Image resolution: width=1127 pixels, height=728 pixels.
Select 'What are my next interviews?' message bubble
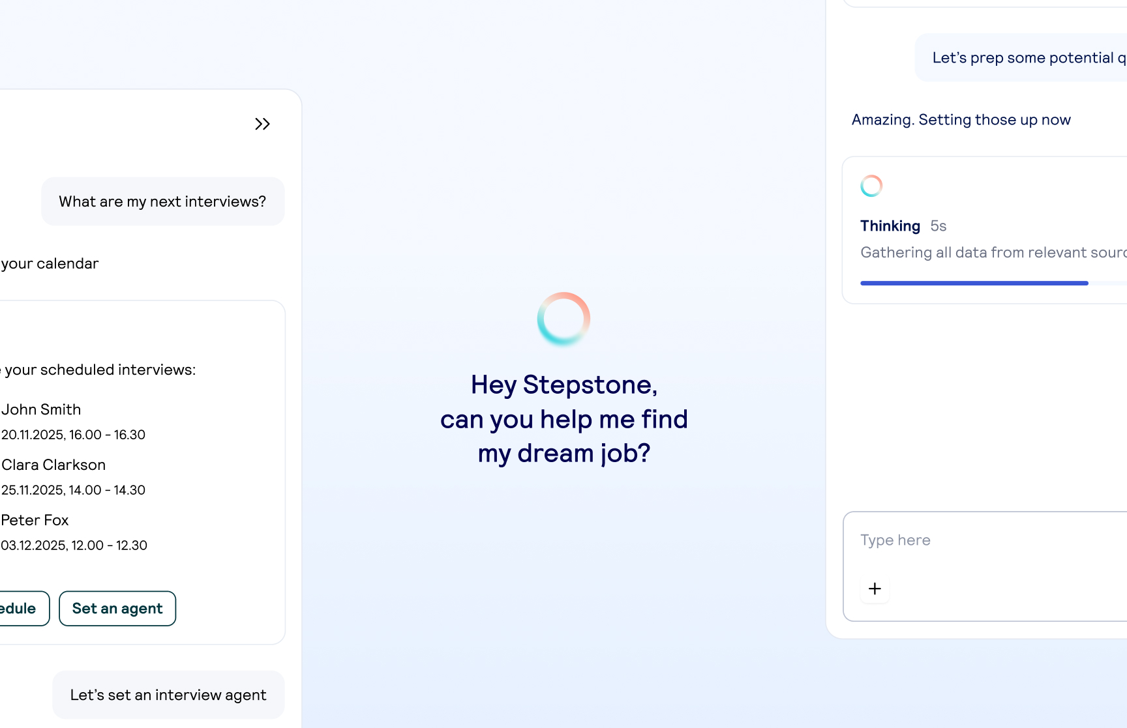click(162, 201)
